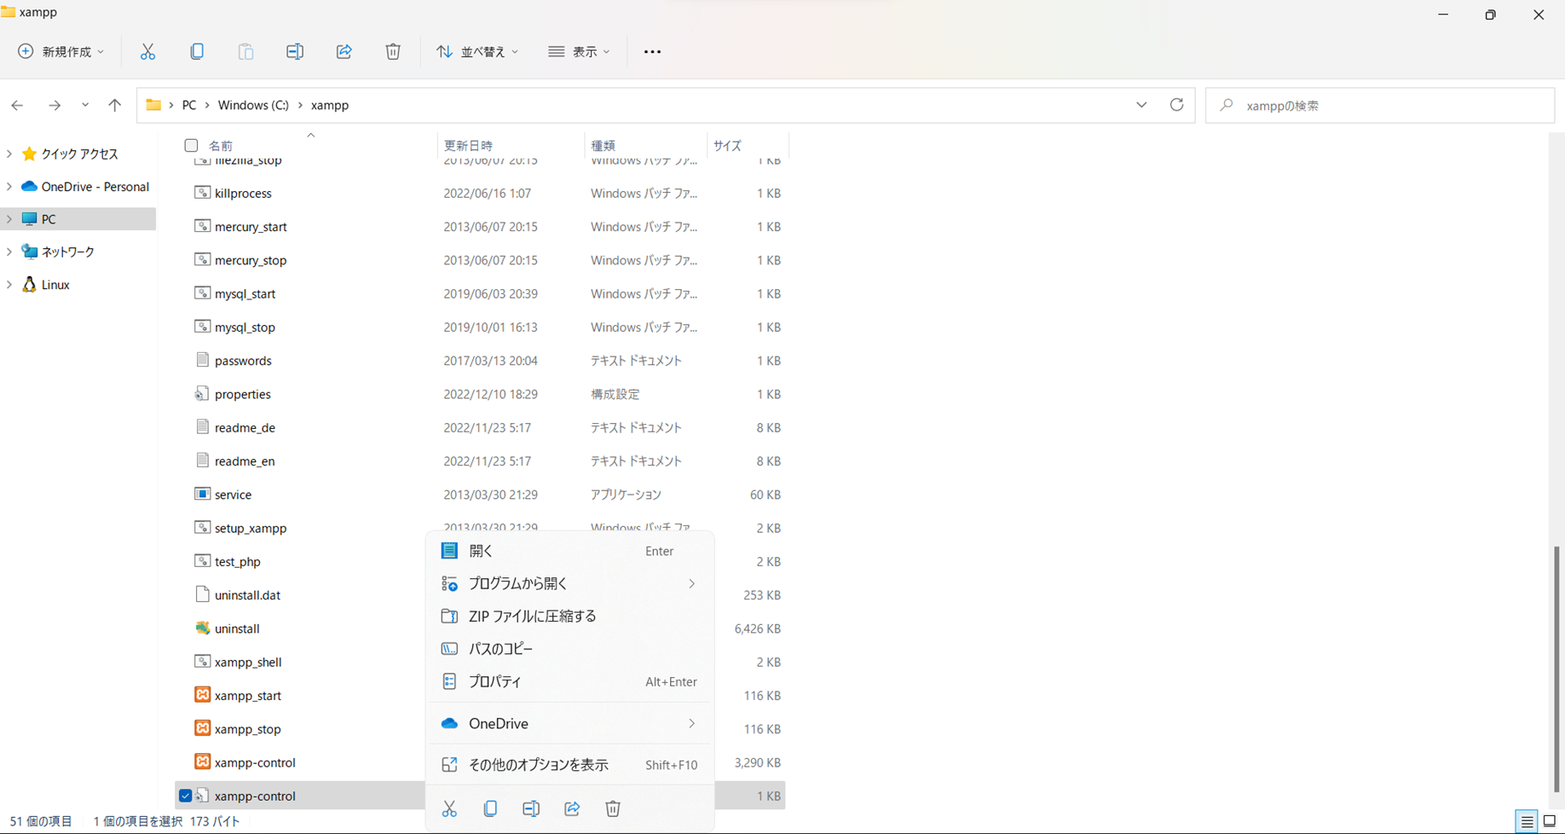Select the uninstall.dat file
This screenshot has width=1565, height=834.
pos(247,595)
